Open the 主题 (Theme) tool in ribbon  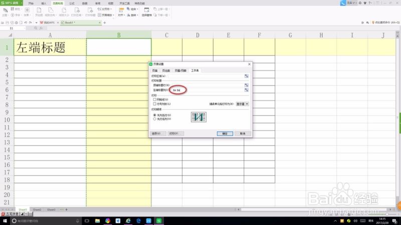point(5,11)
